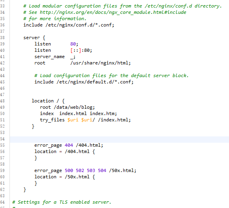Click the 'location = /50x.html {' line
The height and width of the screenshot is (208, 229).
coord(64,177)
